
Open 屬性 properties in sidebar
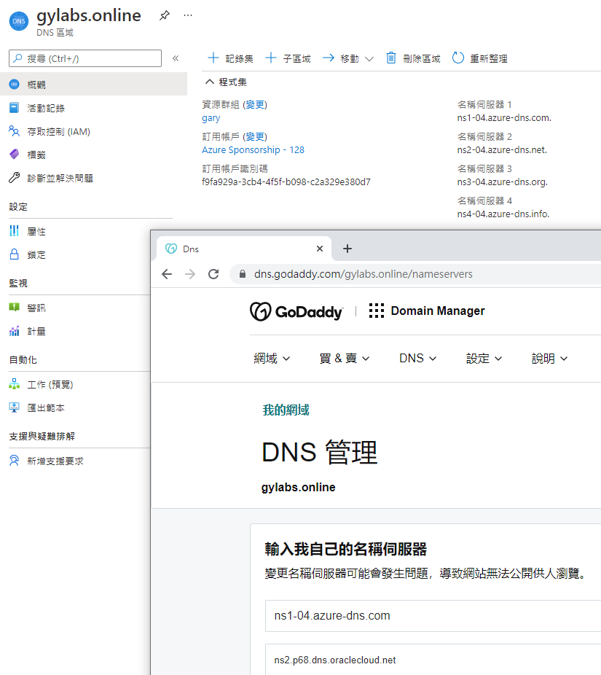(36, 232)
